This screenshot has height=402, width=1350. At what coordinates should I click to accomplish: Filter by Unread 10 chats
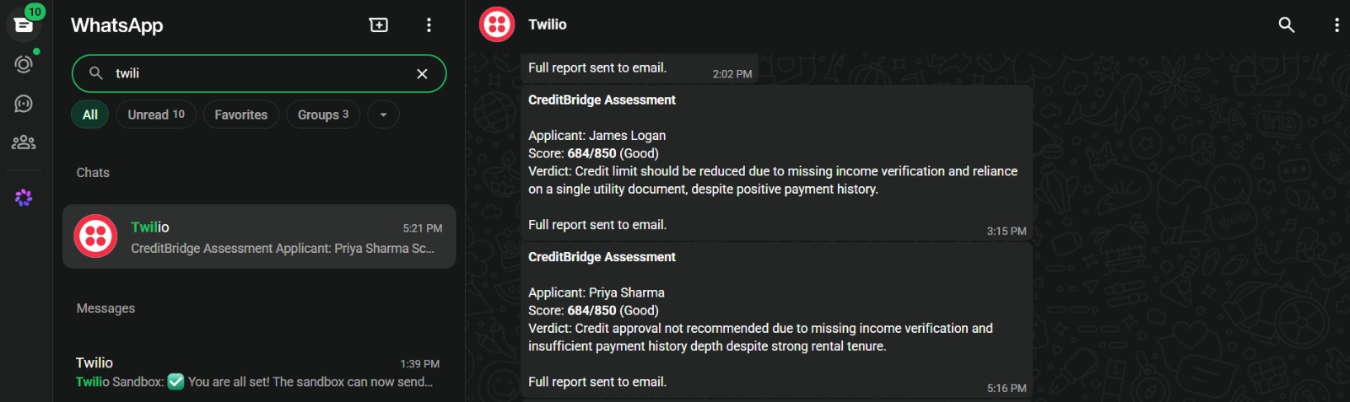click(x=156, y=115)
